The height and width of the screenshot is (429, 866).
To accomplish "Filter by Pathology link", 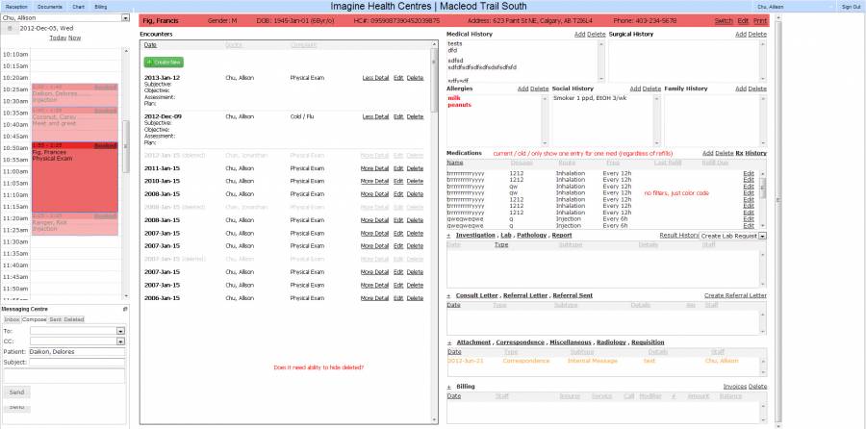I will [x=532, y=236].
